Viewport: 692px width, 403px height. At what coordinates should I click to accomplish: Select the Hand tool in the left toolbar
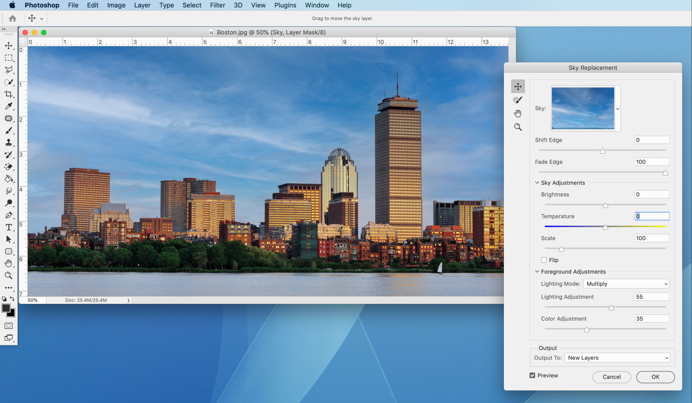(8, 263)
